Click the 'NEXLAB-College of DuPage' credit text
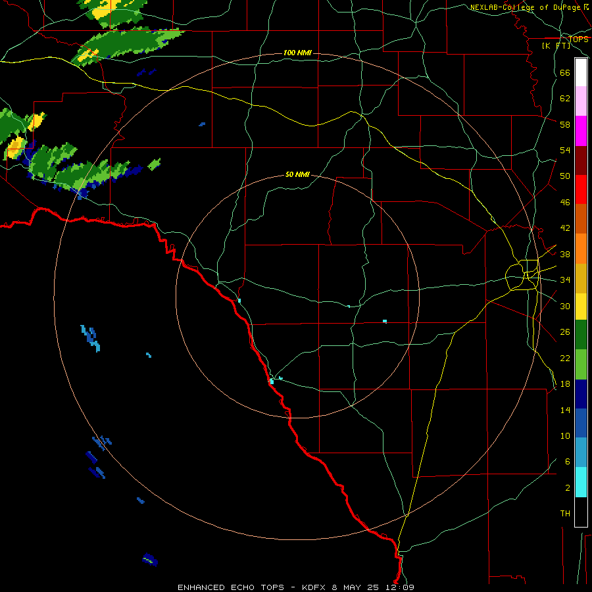This screenshot has width=592, height=592. tap(526, 7)
